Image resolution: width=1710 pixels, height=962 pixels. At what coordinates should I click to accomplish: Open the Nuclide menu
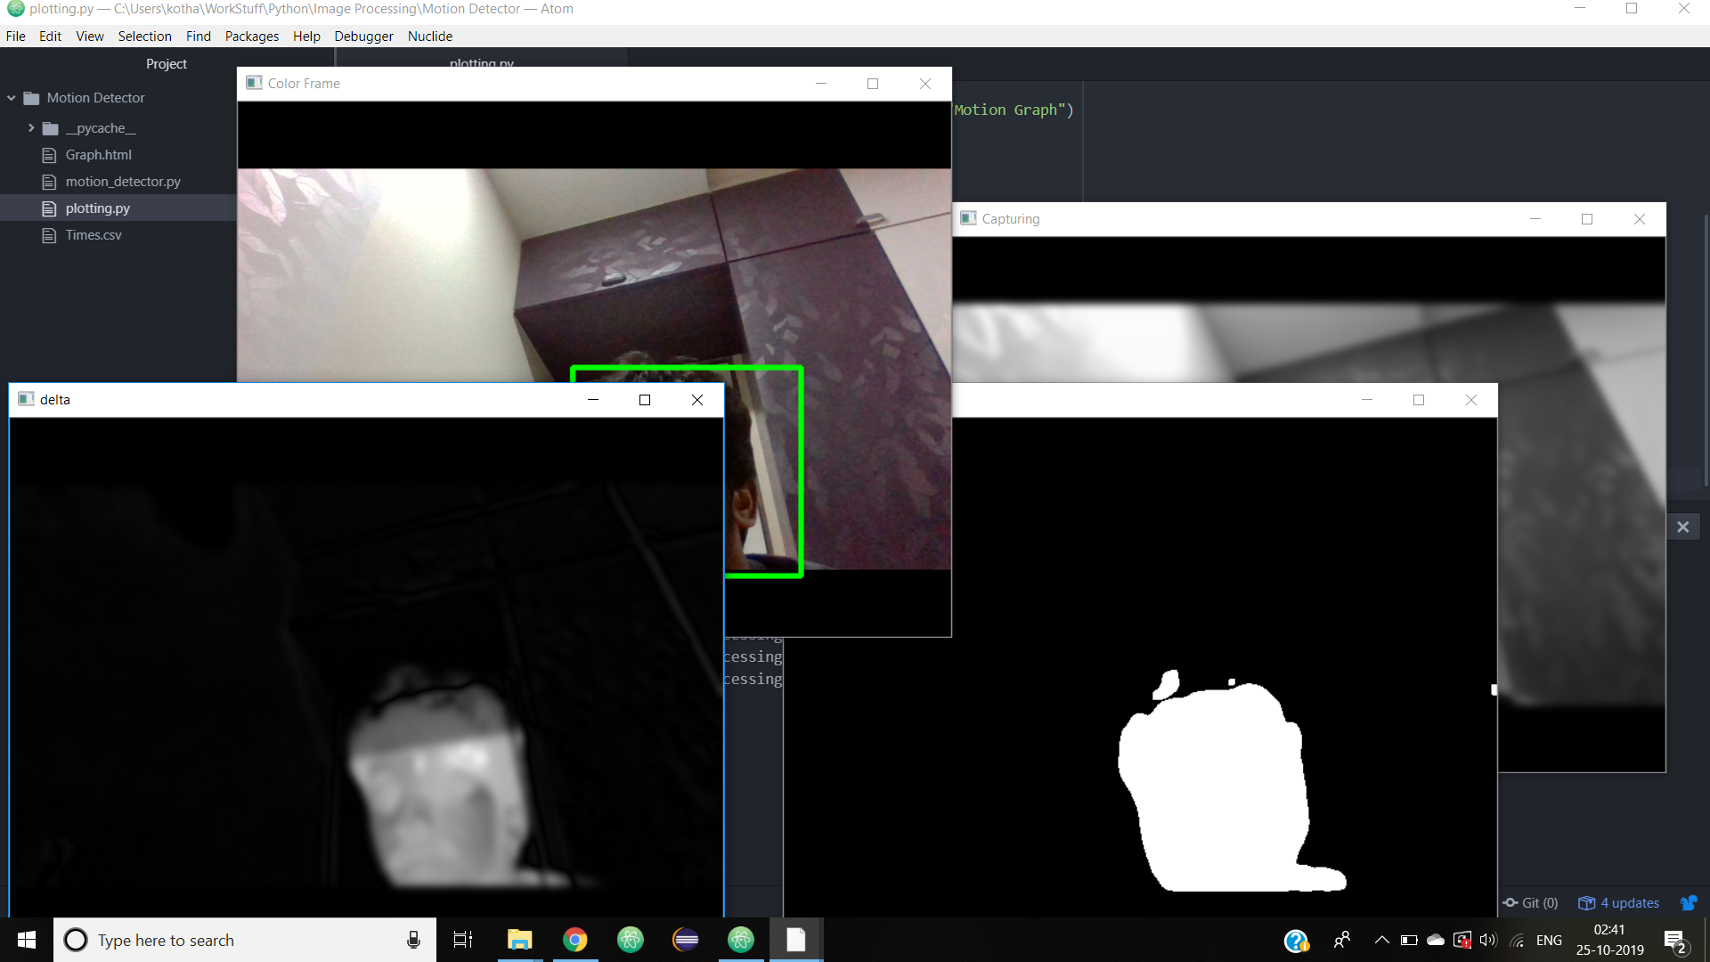[429, 37]
